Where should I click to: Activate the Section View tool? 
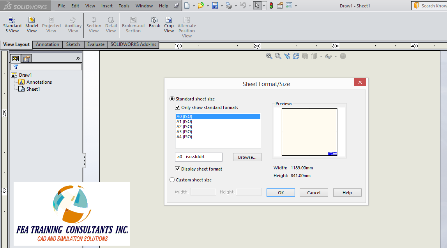[94, 25]
